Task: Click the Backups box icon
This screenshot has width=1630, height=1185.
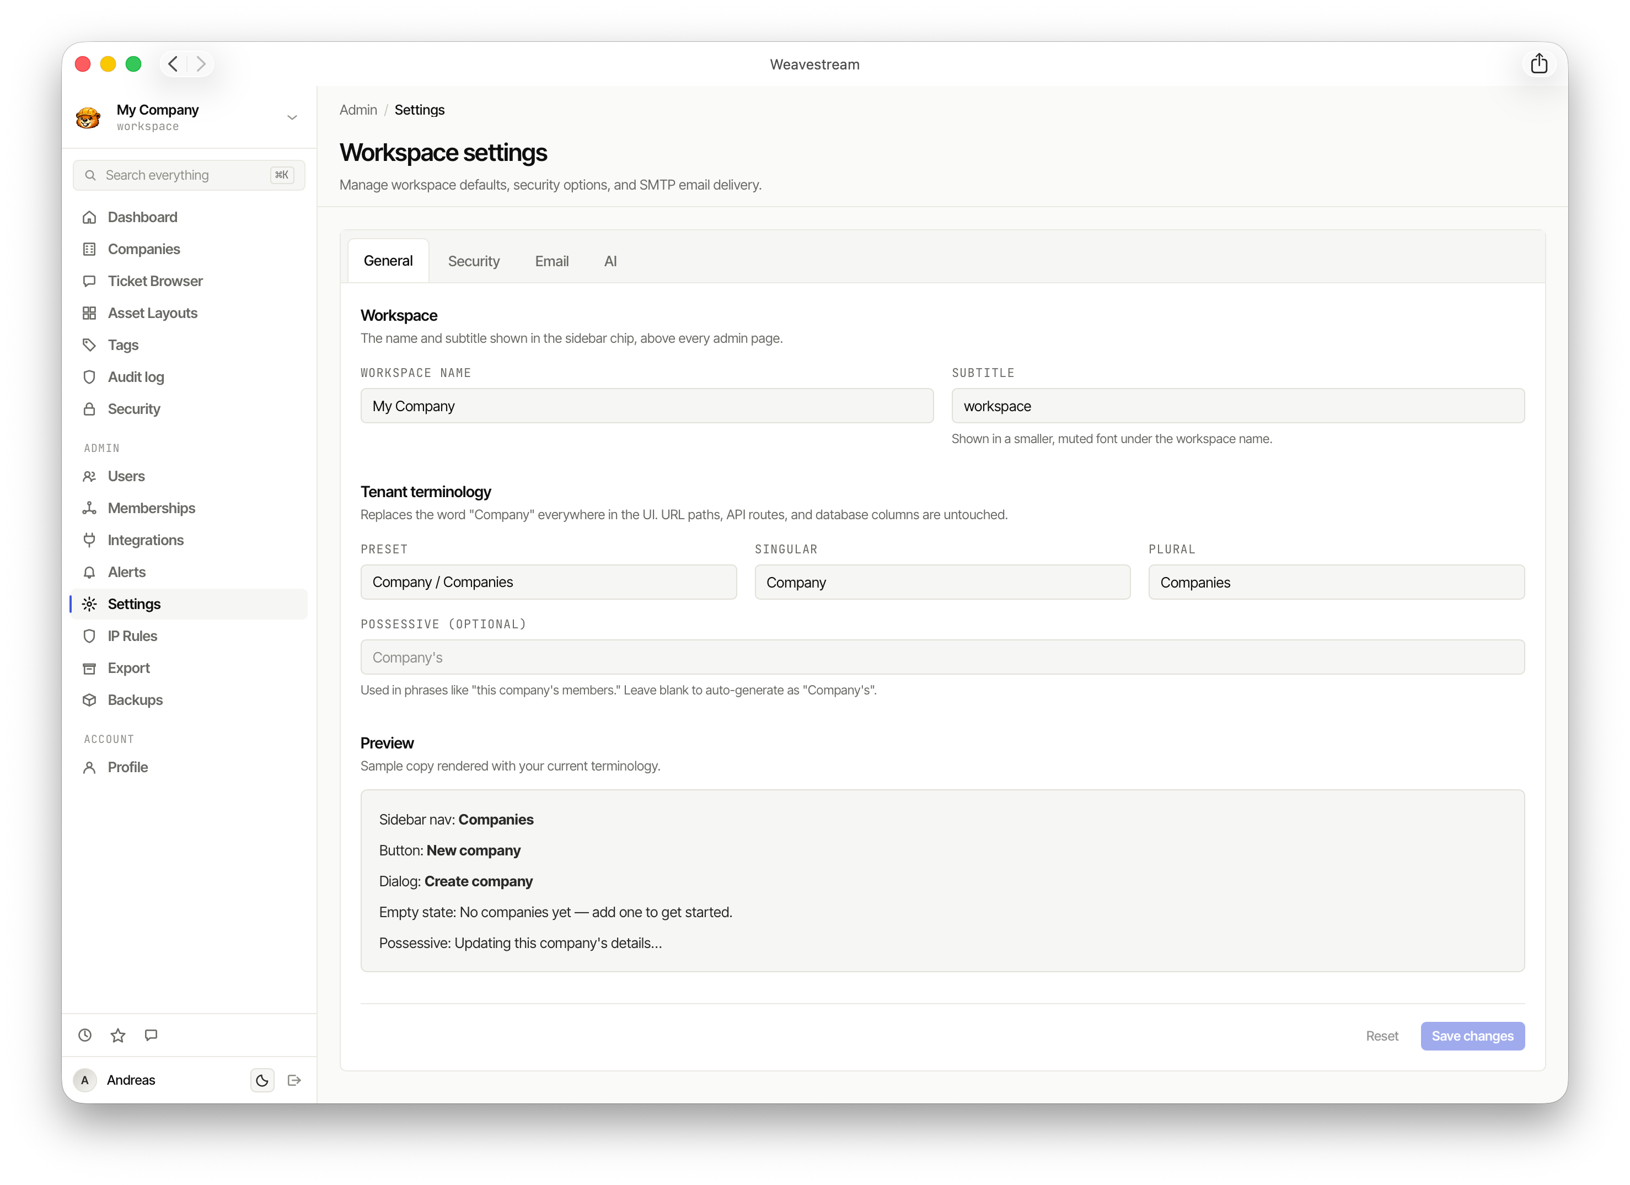Action: [89, 699]
